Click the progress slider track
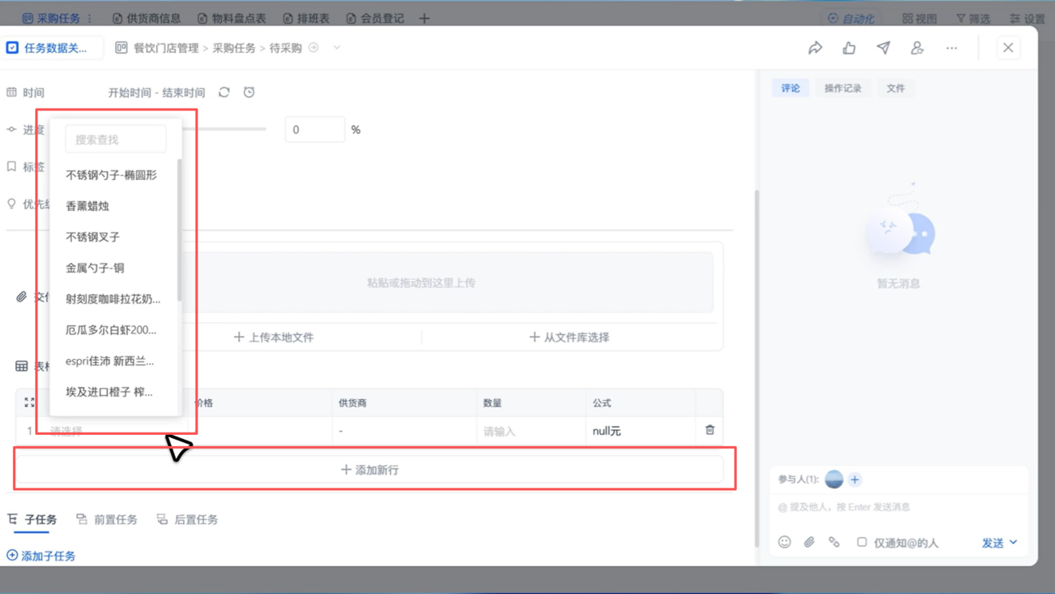Viewport: 1055px width, 594px height. pyautogui.click(x=224, y=129)
